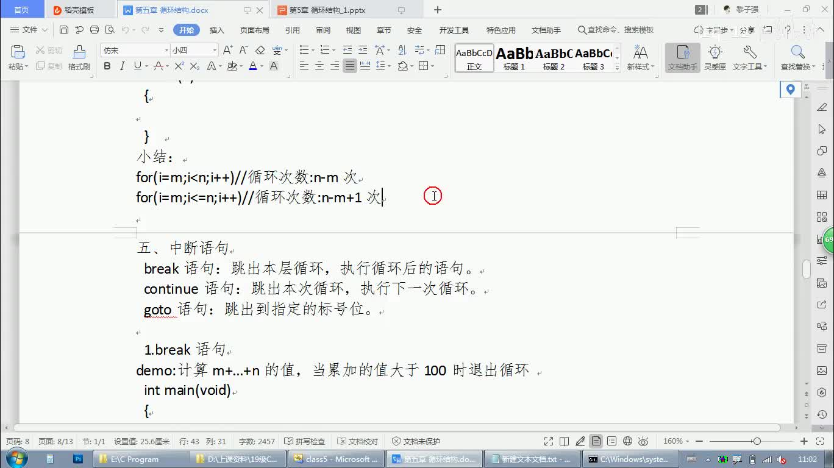Click the clear formatting eraser icon

tap(260, 50)
